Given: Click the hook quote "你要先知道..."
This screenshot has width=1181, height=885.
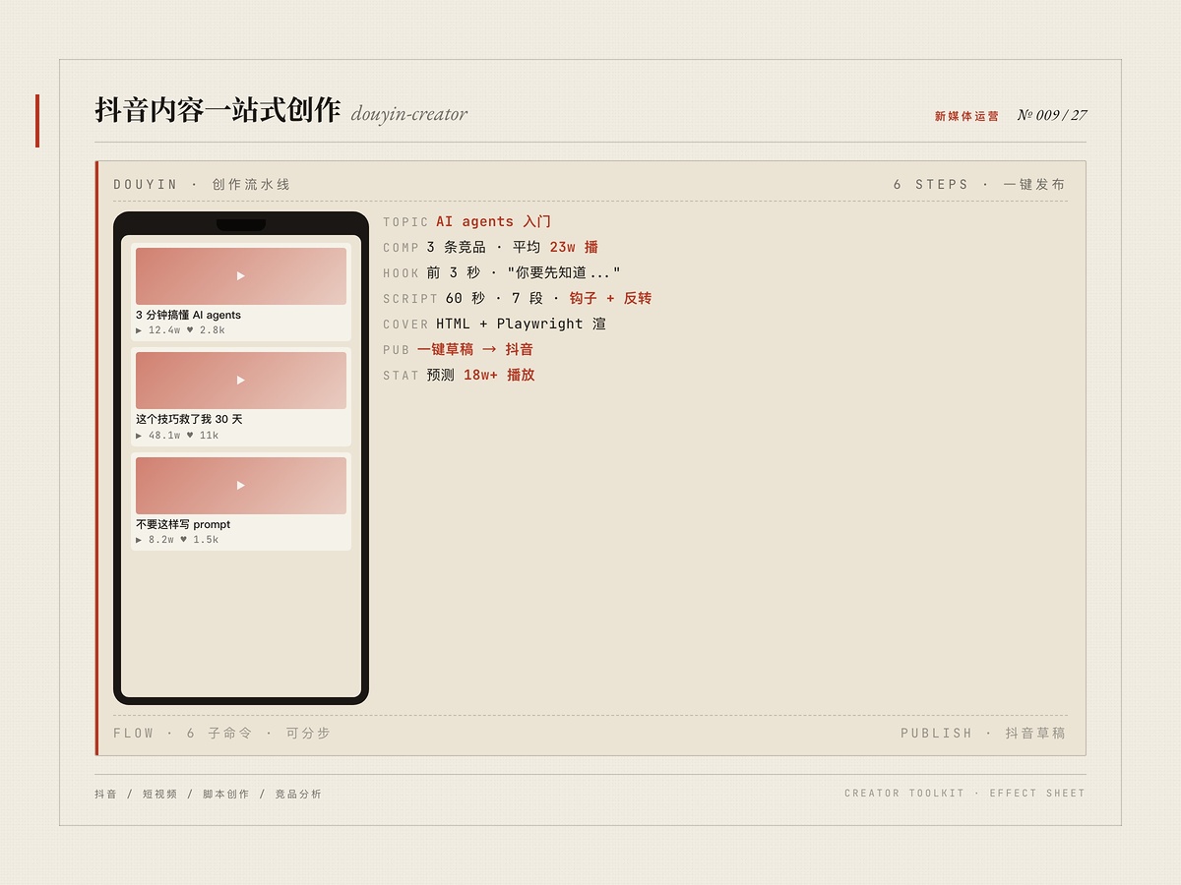Looking at the screenshot, I should (x=564, y=272).
